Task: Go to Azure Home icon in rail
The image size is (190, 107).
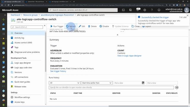Action: [4, 24]
